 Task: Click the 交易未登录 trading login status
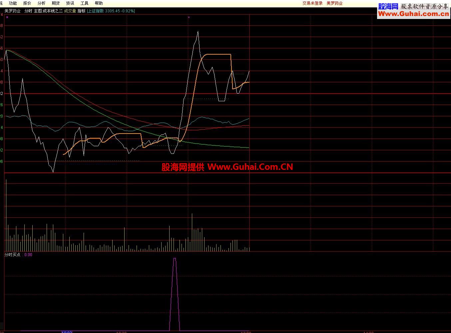coord(312,3)
